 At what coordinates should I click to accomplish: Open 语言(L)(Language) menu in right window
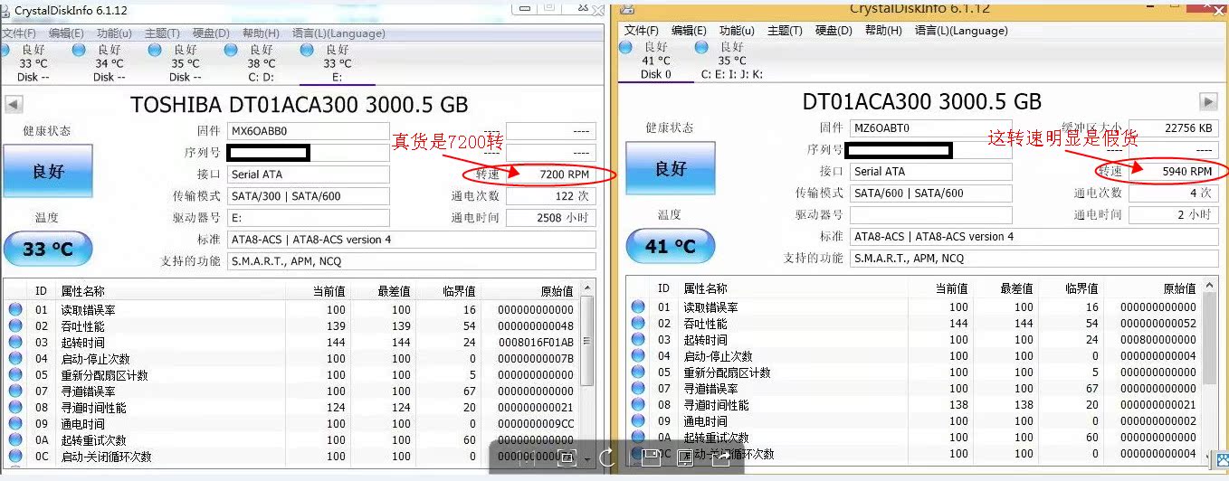(x=960, y=30)
